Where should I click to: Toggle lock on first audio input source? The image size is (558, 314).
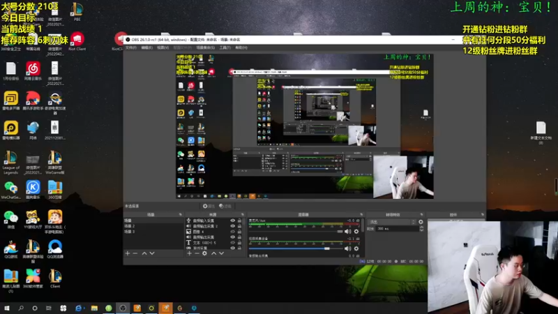[239, 220]
